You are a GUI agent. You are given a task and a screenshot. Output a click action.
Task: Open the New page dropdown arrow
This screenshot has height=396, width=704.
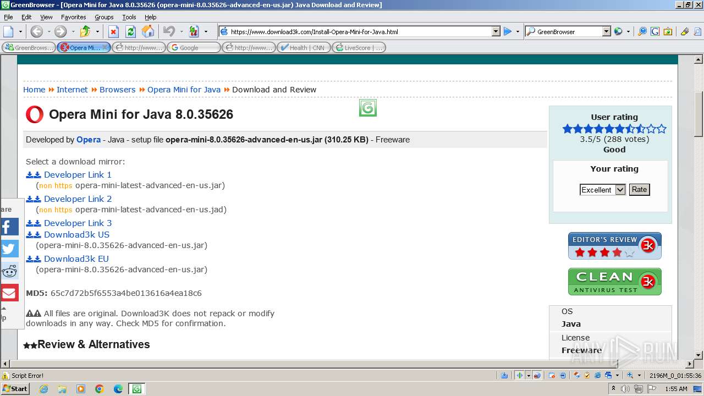pyautogui.click(x=20, y=31)
